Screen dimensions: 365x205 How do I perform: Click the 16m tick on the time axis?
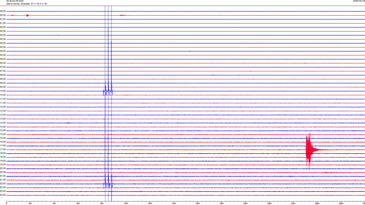point(198,203)
